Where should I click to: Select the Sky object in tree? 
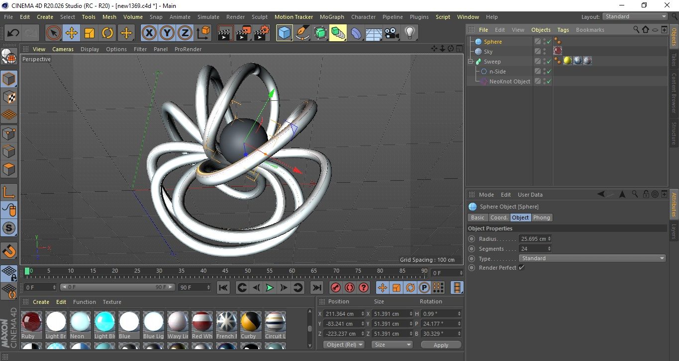488,52
